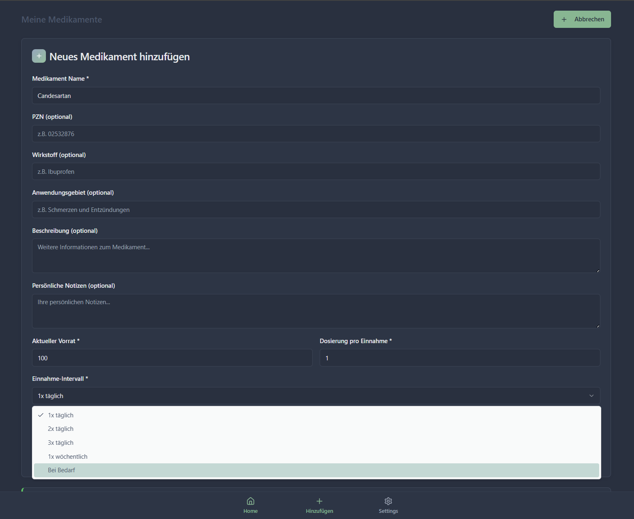634x519 pixels.
Task: Click the Wirkstoff input field
Action: click(316, 172)
